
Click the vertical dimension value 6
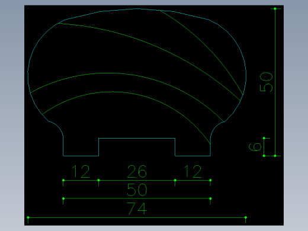[255, 147]
